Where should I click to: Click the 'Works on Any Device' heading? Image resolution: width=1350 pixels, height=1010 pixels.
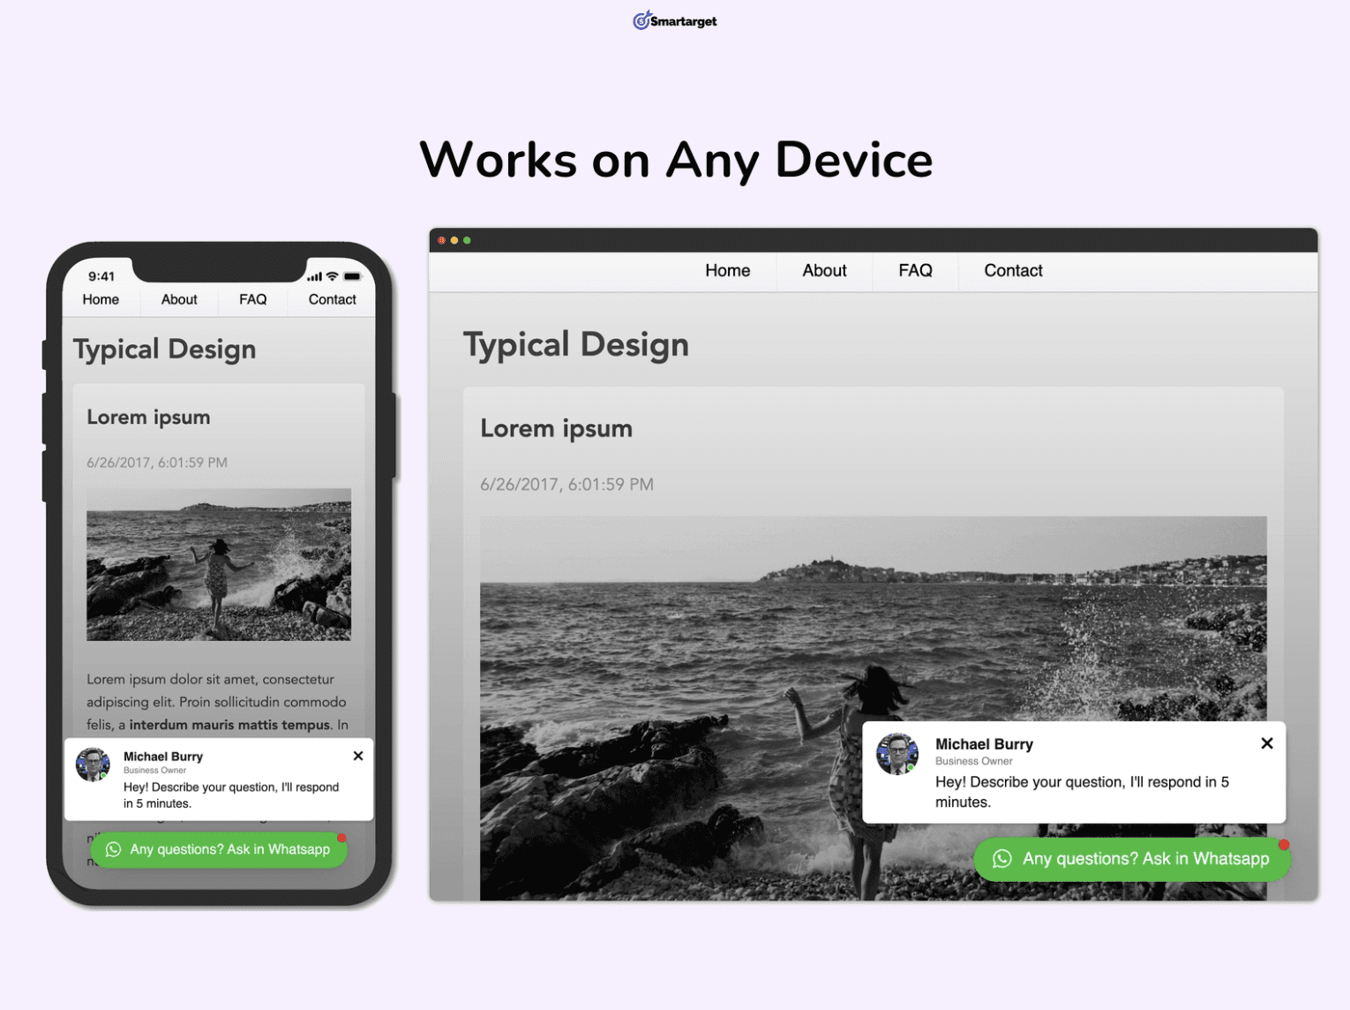676,160
